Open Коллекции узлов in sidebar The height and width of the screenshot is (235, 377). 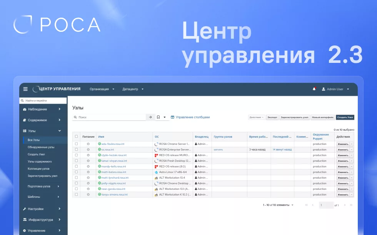pyautogui.click(x=38, y=169)
